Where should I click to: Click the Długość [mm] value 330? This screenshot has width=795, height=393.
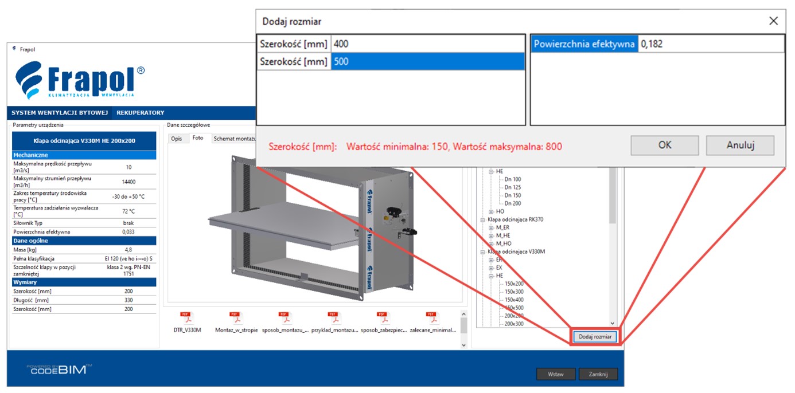128,300
